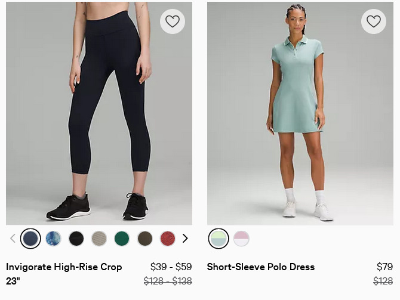Select the navy blue color swatch
The height and width of the screenshot is (300, 400).
click(30, 239)
